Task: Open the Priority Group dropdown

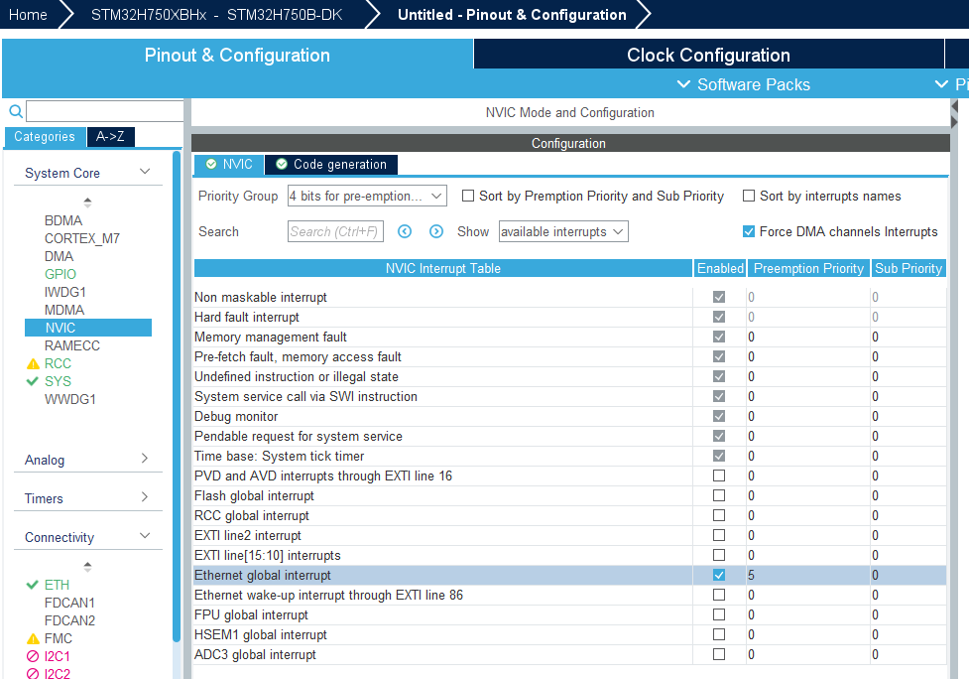Action: (367, 196)
